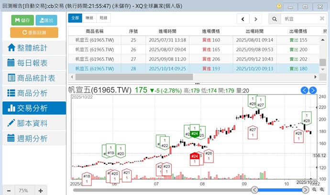Click the green #19 exit marker

(x=110, y=150)
